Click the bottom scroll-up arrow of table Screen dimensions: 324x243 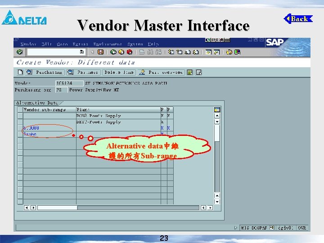pyautogui.click(x=217, y=195)
